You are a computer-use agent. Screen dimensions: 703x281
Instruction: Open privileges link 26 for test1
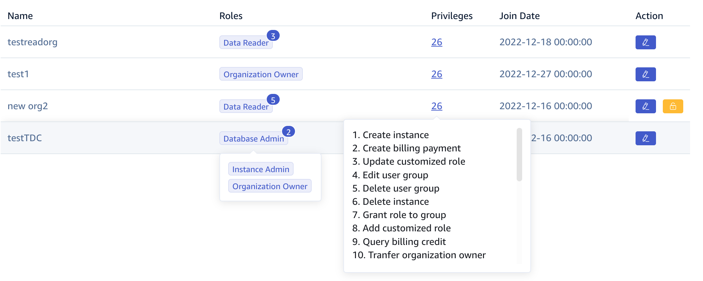tap(436, 74)
